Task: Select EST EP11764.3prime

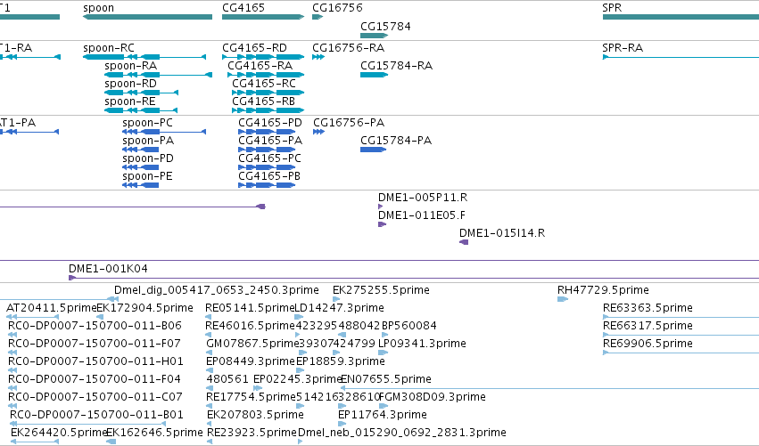Action: pos(383,415)
